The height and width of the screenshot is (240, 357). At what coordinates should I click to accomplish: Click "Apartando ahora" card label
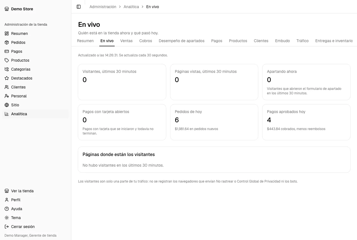click(x=282, y=71)
